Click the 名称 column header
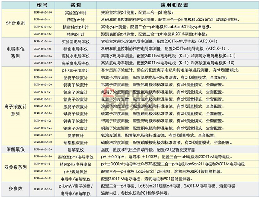This screenshot has height=198, width=260. (x=76, y=5)
